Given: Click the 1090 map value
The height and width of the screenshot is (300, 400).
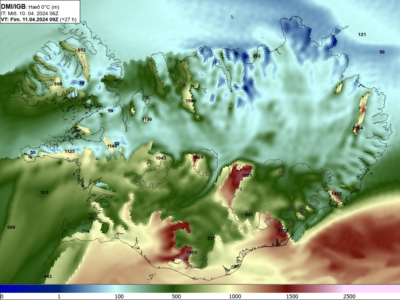Looking at the screenshot, I should tap(191, 101).
